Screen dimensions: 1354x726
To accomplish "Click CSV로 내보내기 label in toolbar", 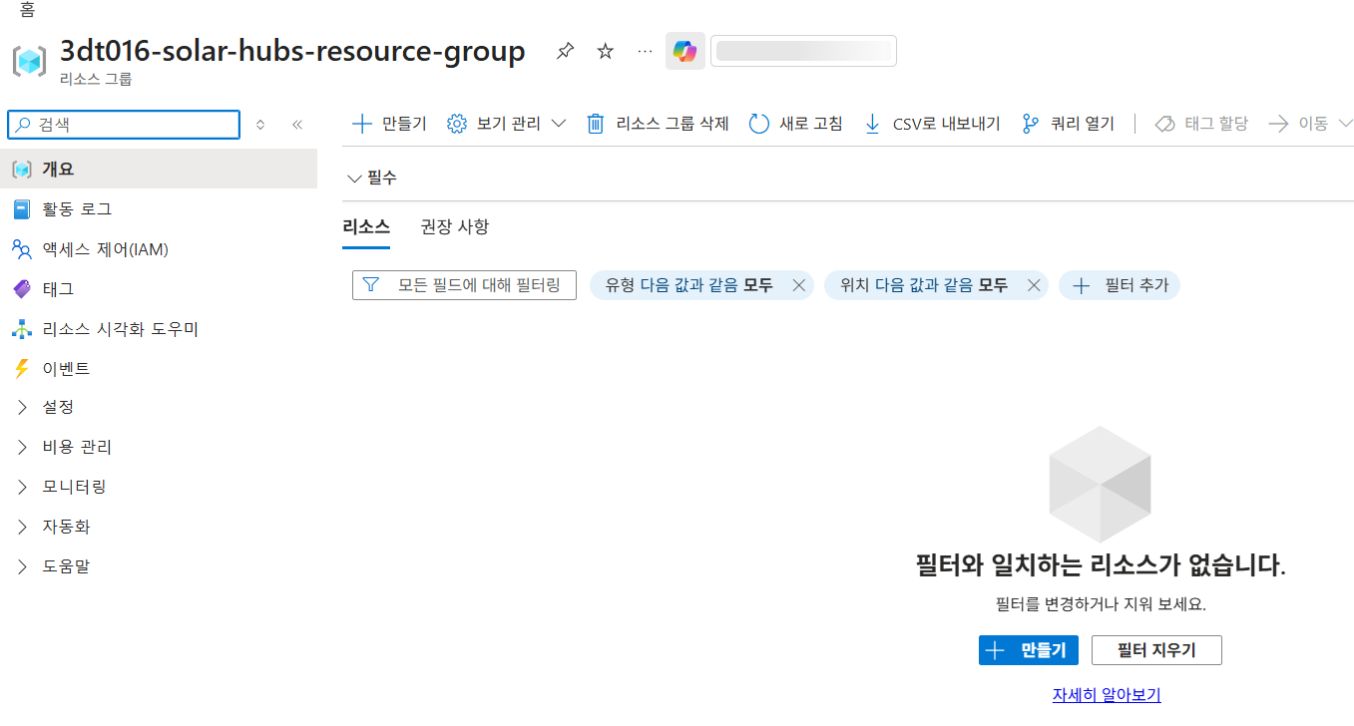I will (x=946, y=124).
